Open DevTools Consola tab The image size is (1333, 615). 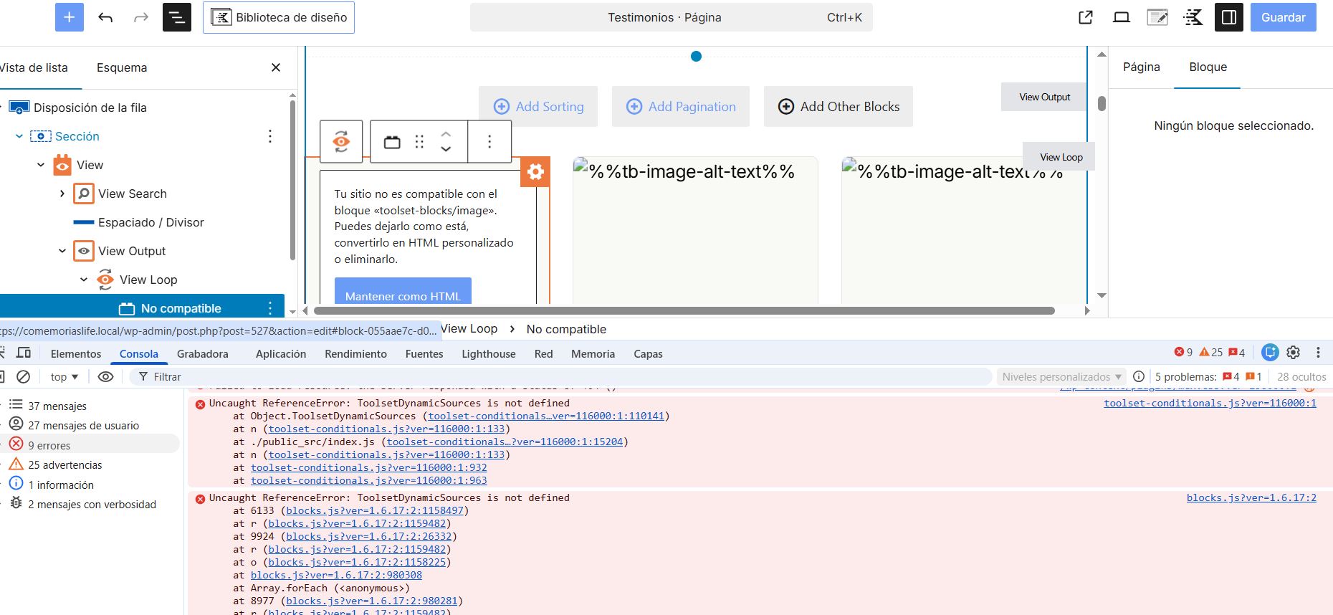pyautogui.click(x=139, y=353)
